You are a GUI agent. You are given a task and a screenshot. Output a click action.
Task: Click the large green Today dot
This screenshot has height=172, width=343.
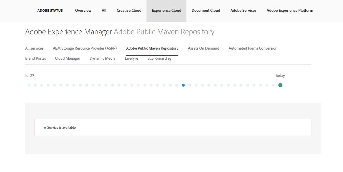click(280, 85)
